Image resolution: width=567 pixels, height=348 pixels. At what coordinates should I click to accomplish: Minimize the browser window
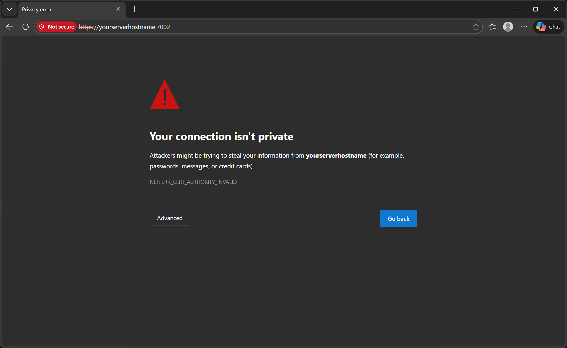point(515,9)
